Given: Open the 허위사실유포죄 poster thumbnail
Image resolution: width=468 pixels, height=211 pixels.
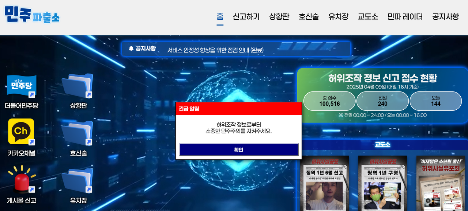Looking at the screenshot, I should pos(442,183).
